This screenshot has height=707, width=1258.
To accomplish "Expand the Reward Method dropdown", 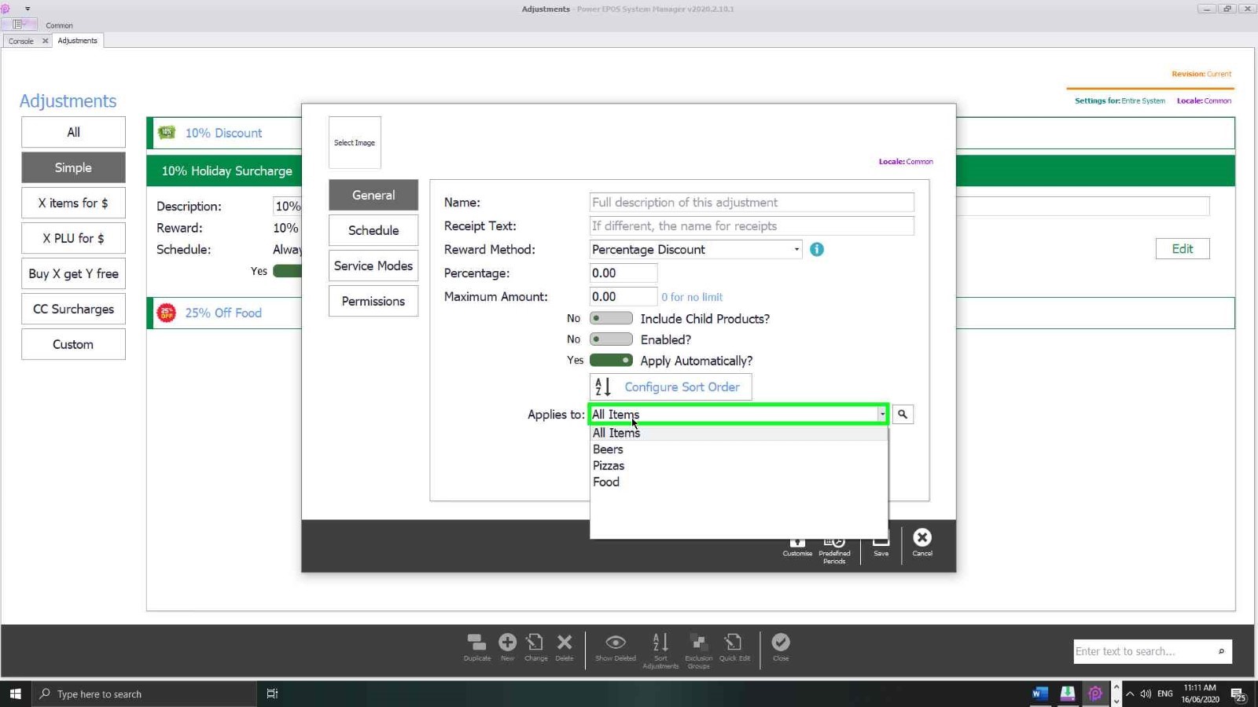I will (796, 250).
